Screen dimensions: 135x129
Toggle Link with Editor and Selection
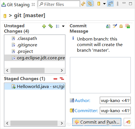point(90,4)
